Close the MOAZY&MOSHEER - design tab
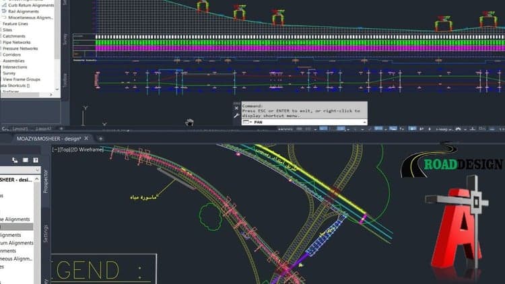505x284 pixels. click(86, 139)
